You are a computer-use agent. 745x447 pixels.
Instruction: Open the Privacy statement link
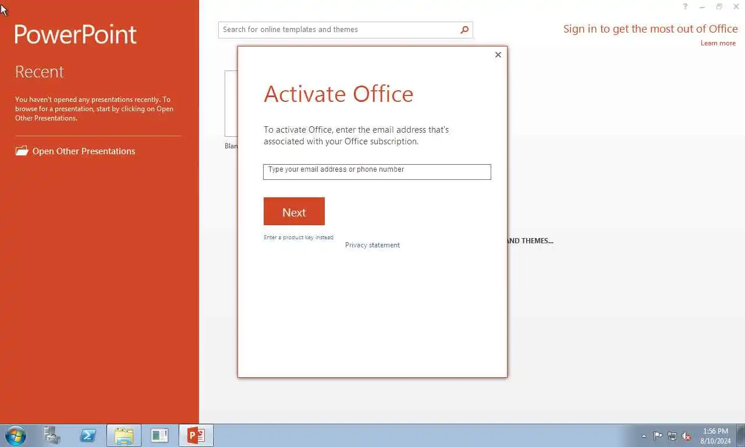click(372, 245)
